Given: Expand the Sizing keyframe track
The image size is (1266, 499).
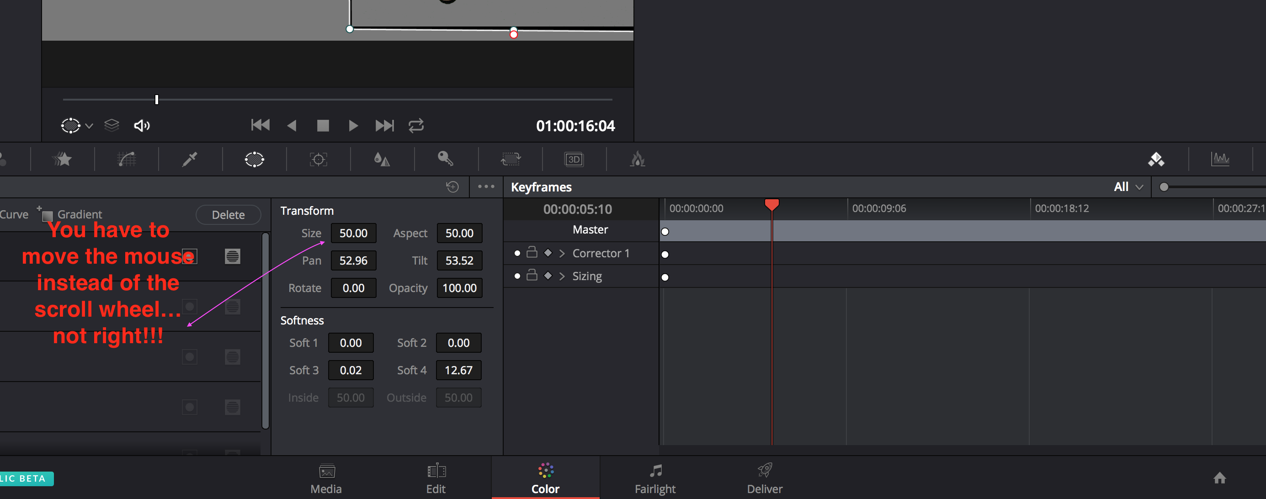Looking at the screenshot, I should point(562,276).
